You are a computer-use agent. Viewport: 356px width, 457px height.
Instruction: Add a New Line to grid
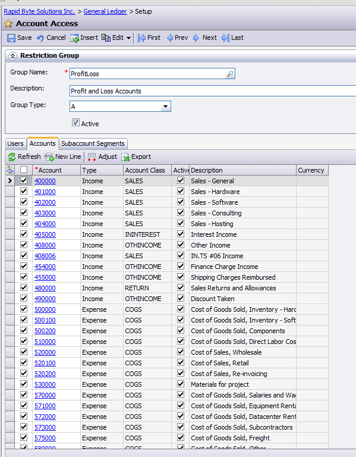click(63, 157)
